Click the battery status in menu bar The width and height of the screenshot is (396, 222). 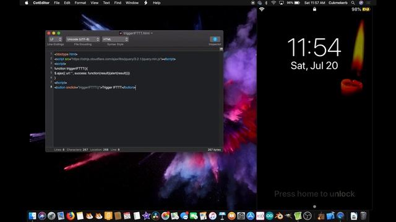[x=293, y=2]
